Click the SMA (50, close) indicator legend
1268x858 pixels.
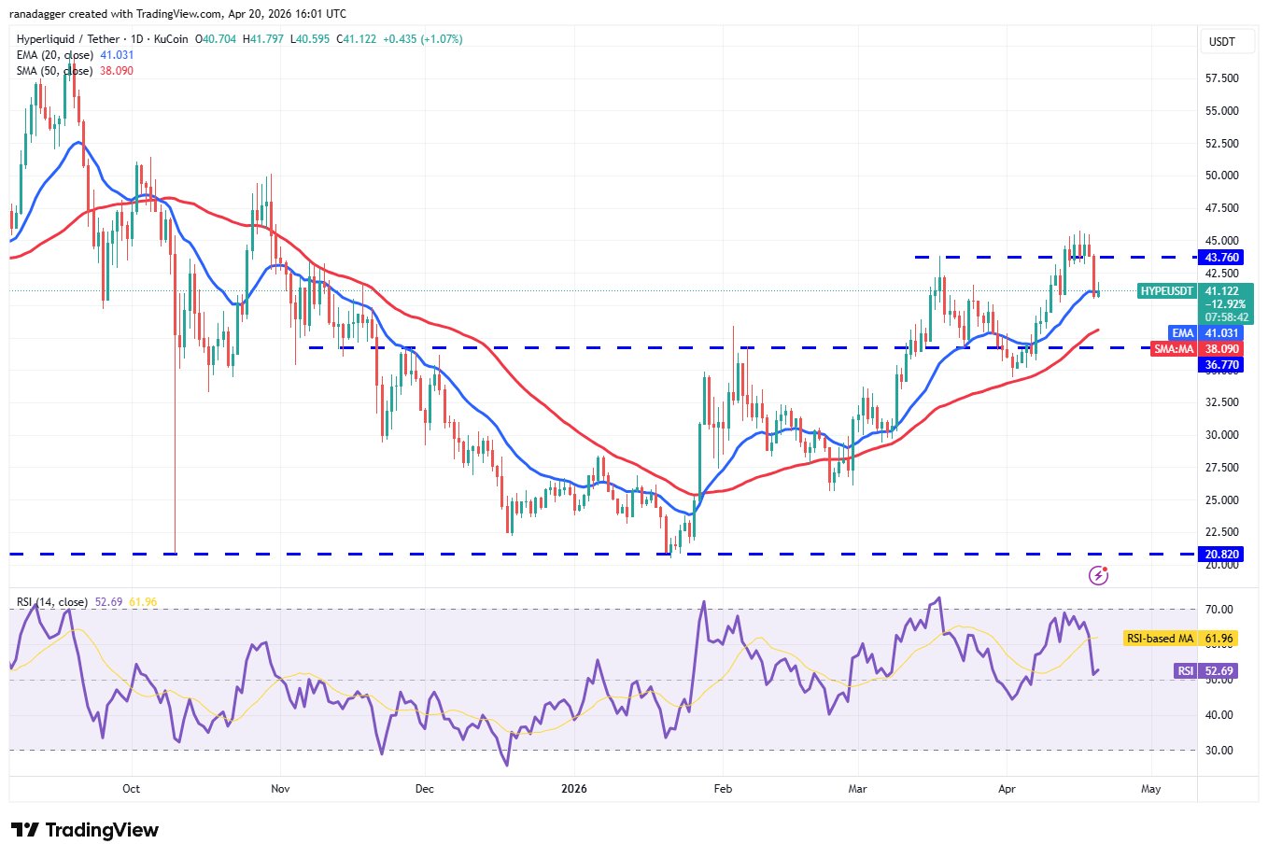coord(55,71)
